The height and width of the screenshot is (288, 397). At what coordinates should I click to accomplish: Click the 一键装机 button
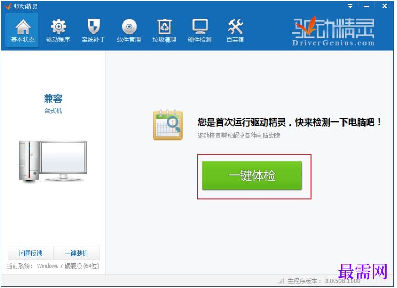tap(77, 253)
